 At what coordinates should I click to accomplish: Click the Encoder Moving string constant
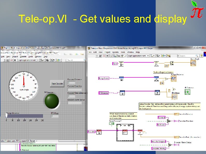coord(159,148)
